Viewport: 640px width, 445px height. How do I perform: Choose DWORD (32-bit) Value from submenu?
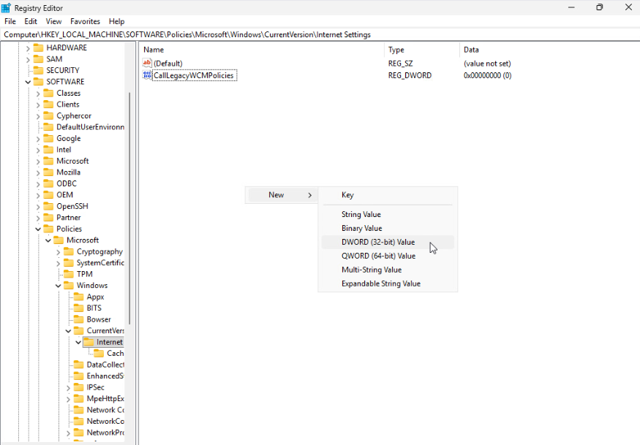pyautogui.click(x=377, y=242)
